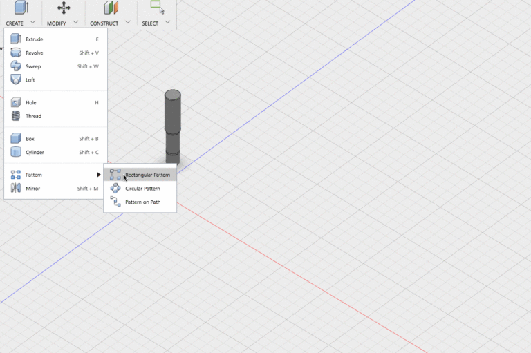The height and width of the screenshot is (353, 531).
Task: Choose the Sweep tool icon
Action: coord(16,66)
